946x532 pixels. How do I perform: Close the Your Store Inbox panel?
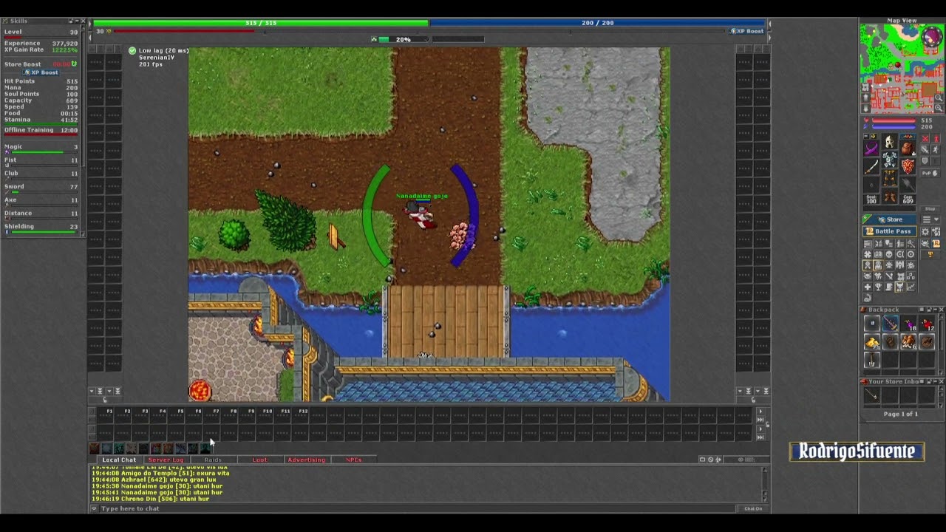click(941, 381)
